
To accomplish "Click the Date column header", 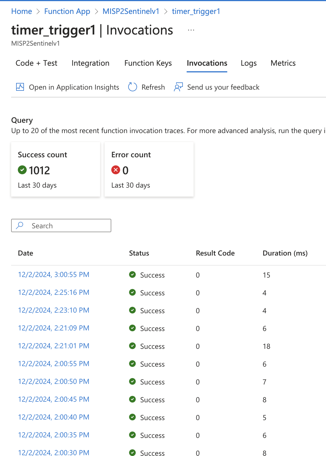I will pyautogui.click(x=26, y=253).
